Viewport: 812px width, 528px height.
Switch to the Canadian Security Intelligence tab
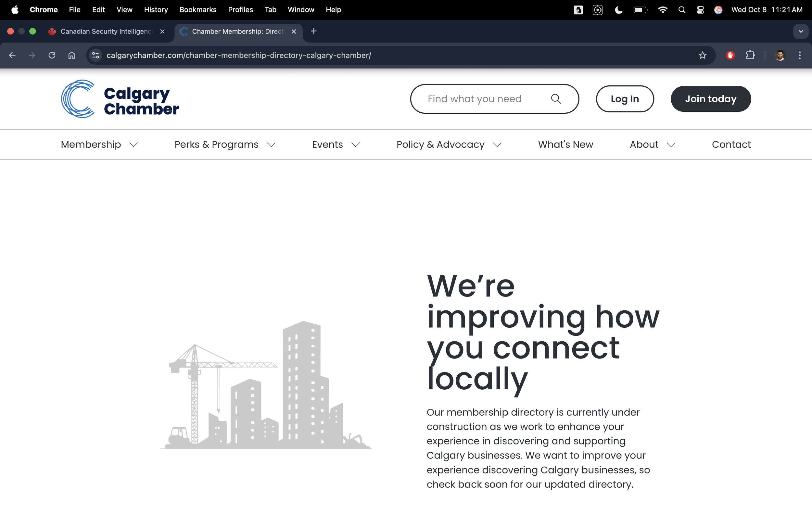106,31
